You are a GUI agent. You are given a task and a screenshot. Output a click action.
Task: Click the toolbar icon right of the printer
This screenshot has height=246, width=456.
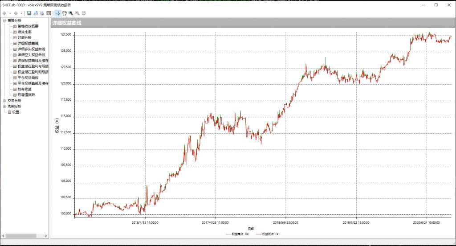[x=49, y=13]
